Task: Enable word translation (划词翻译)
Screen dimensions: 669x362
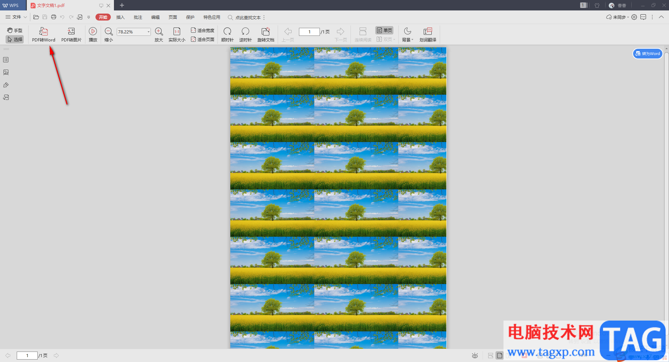Action: point(428,35)
